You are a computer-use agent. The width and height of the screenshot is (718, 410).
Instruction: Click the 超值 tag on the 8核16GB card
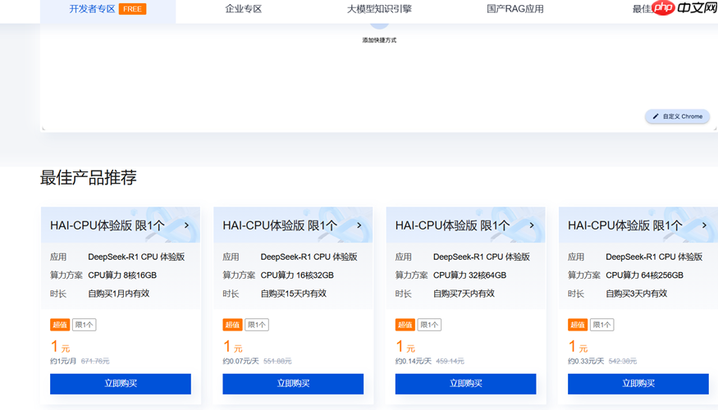click(x=60, y=325)
